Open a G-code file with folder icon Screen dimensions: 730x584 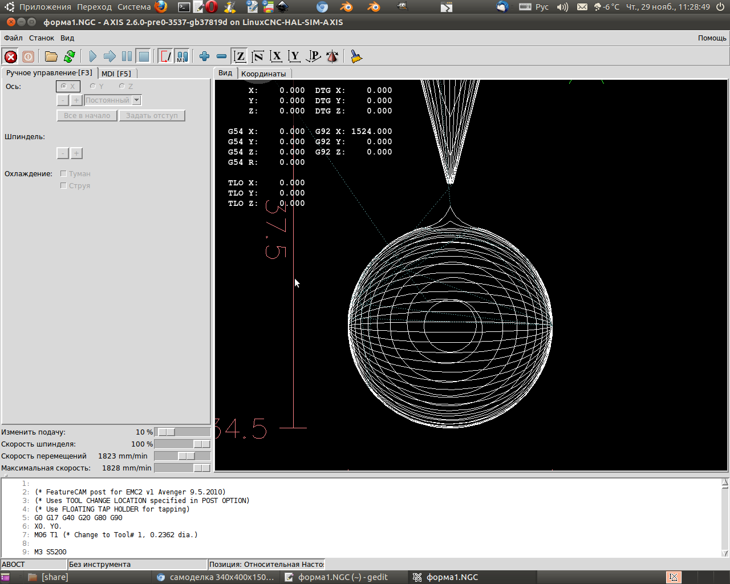51,56
